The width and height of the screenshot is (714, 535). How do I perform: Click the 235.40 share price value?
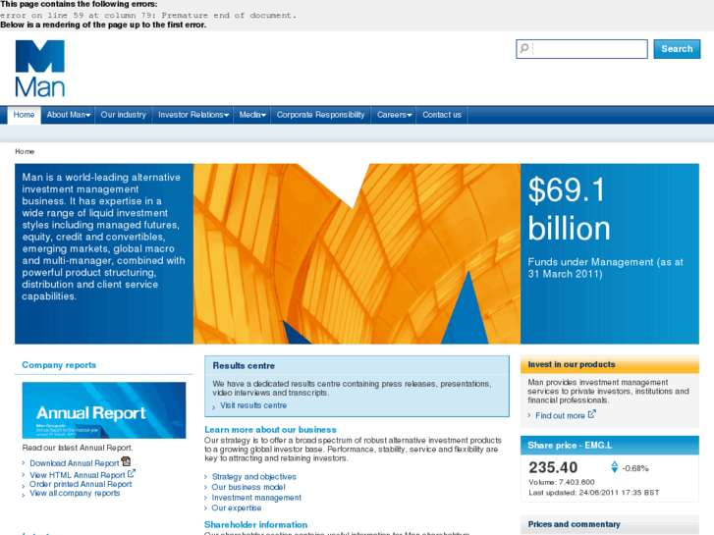tap(553, 467)
